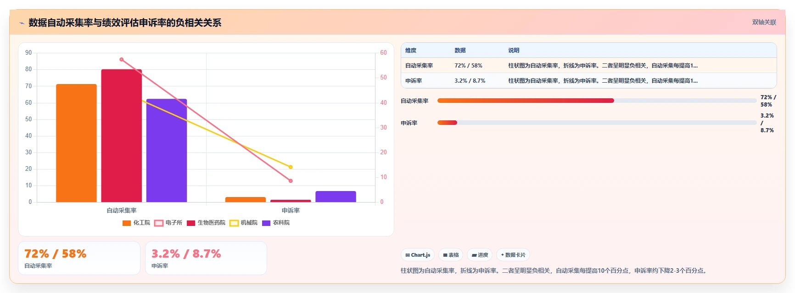Click the 3.2% / 8.7% value beside the progress bar
The width and height of the screenshot is (795, 293).
click(767, 123)
